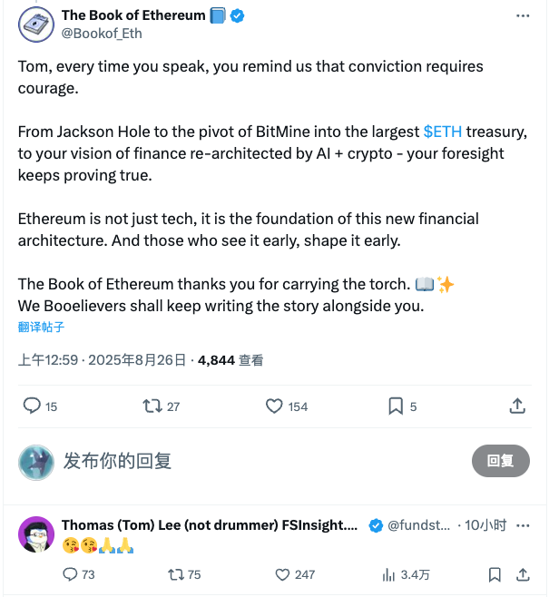Focus the 发布你的回复 reply field
The height and width of the screenshot is (597, 549).
coord(262,461)
